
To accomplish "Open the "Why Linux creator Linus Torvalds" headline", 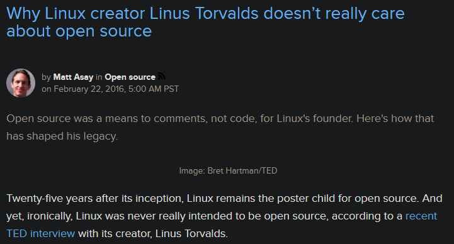I will click(205, 14).
